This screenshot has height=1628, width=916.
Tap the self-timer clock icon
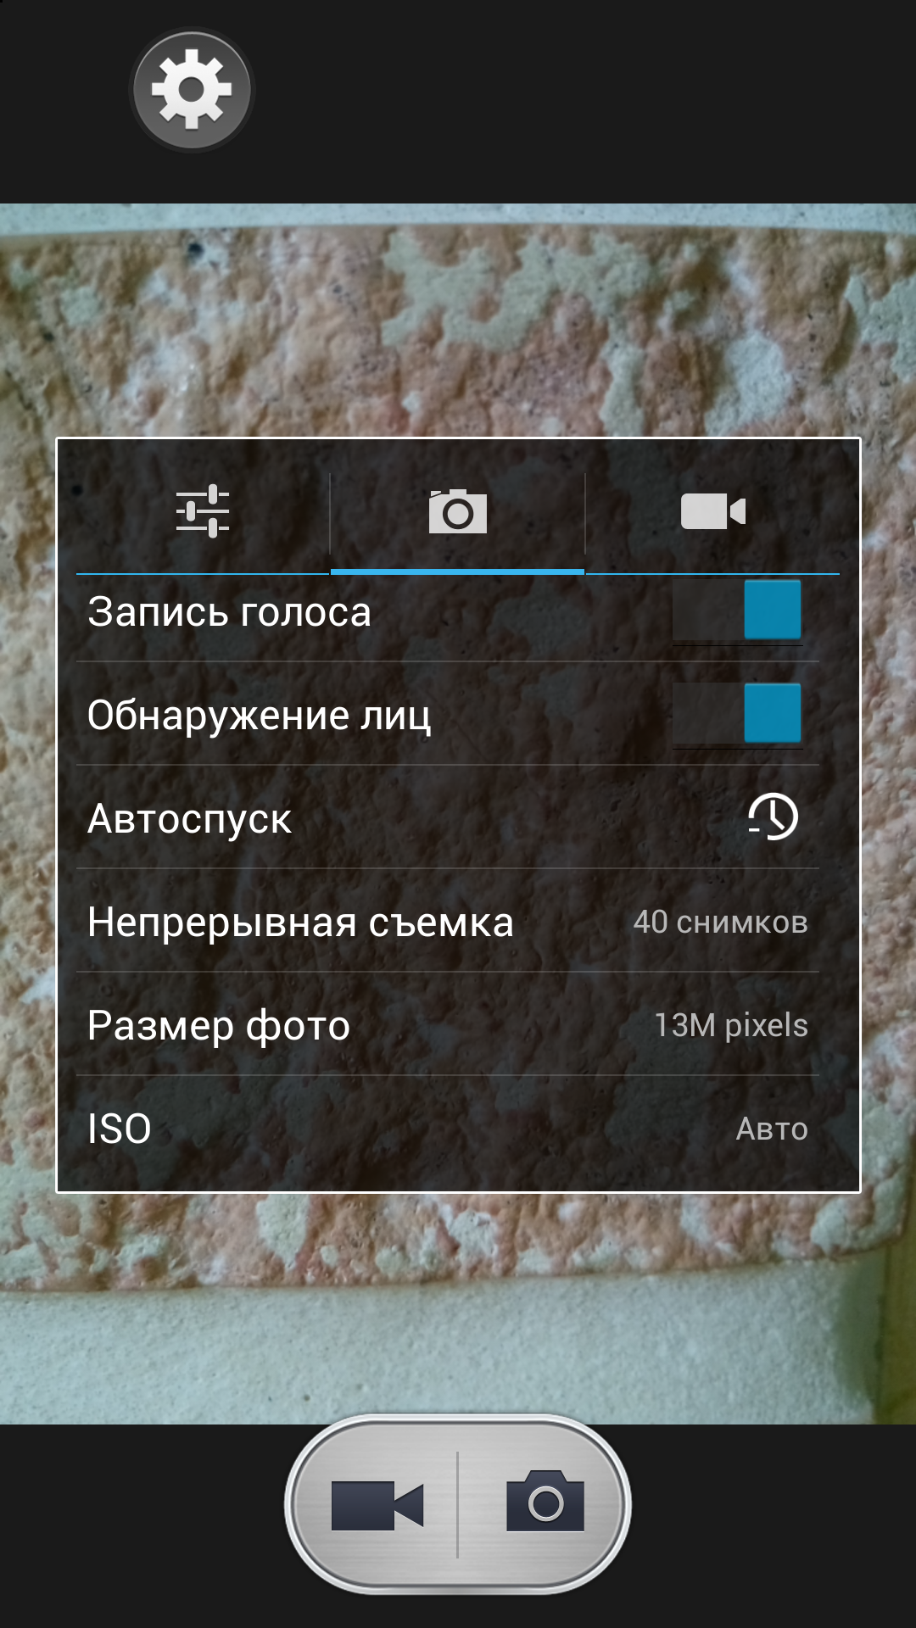coord(773,817)
